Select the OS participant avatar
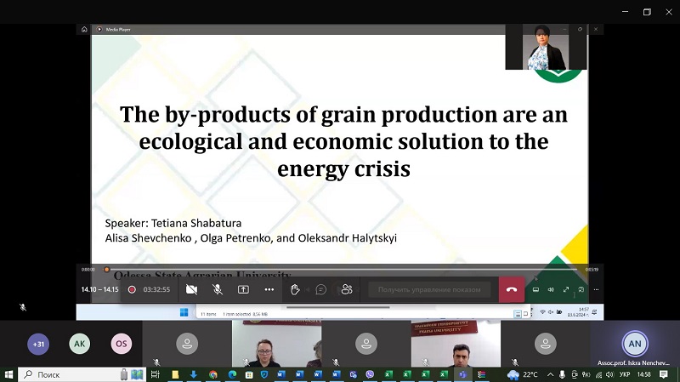This screenshot has width=680, height=382. coord(122,344)
